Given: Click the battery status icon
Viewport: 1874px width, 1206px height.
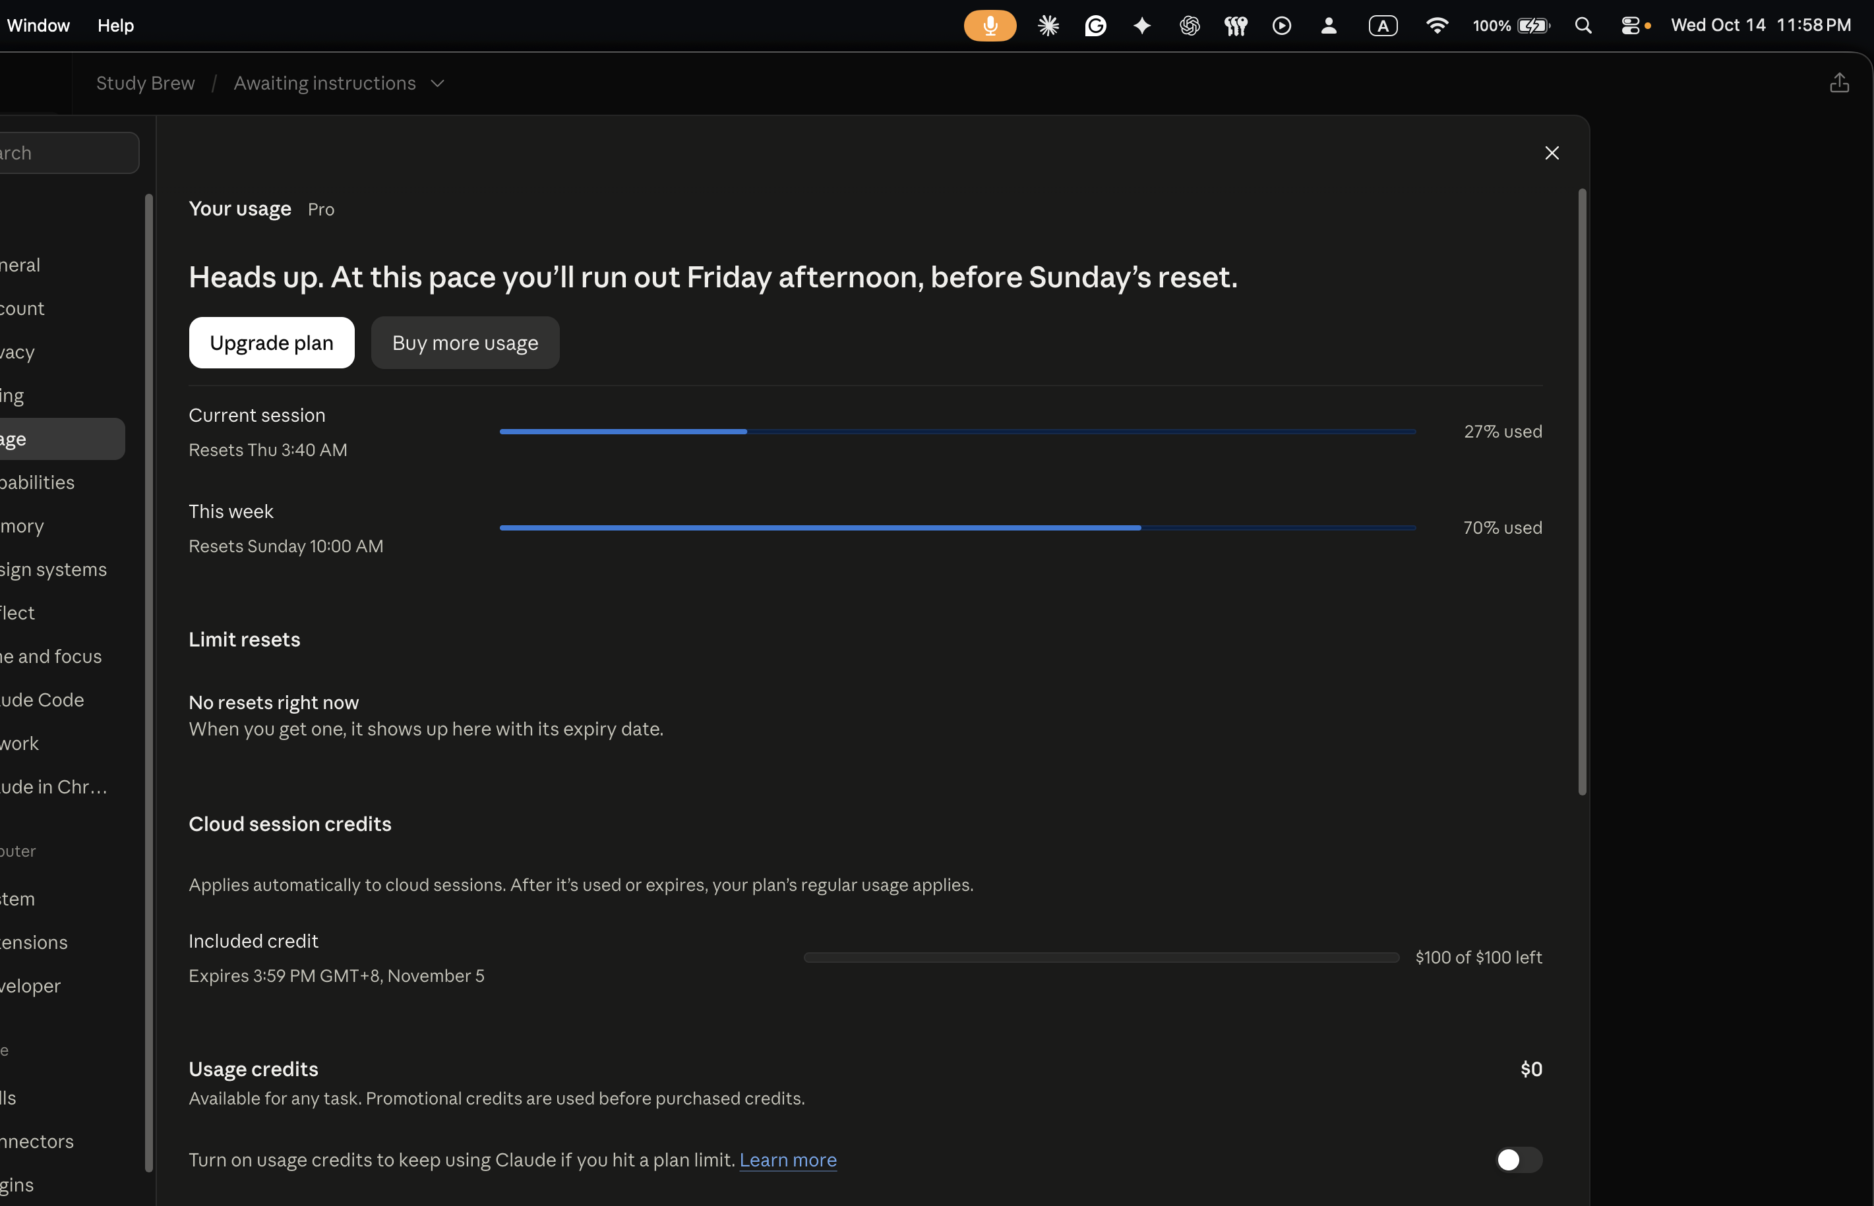Looking at the screenshot, I should [1533, 26].
